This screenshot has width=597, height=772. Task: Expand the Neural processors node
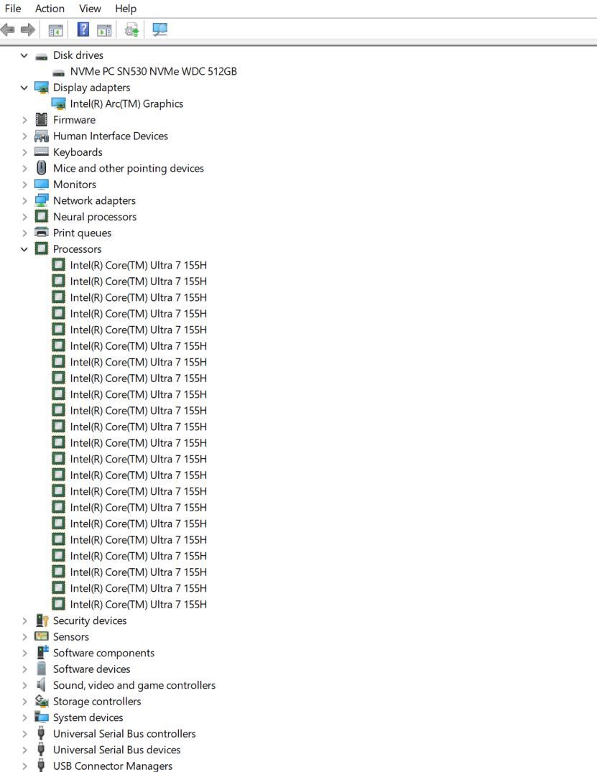24,217
